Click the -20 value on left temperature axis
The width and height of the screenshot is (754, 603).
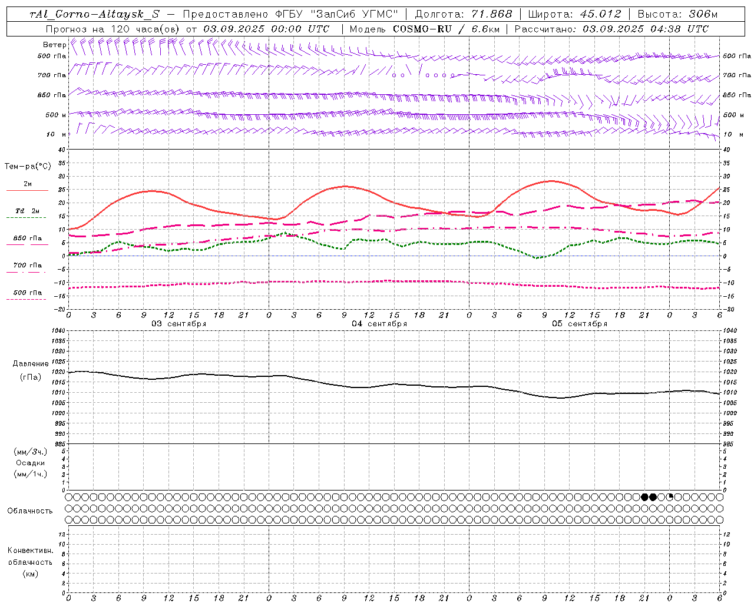pyautogui.click(x=60, y=309)
